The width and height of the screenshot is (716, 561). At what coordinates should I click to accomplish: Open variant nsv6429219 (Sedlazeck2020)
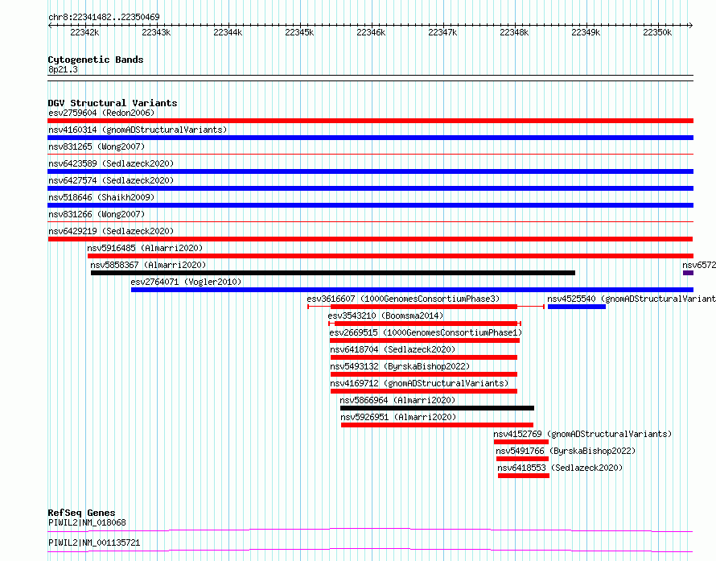(111, 231)
